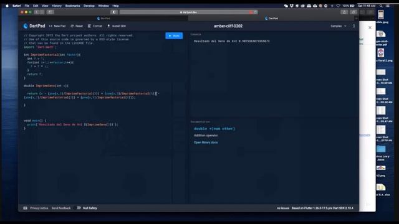Open the History menu

click(57, 6)
